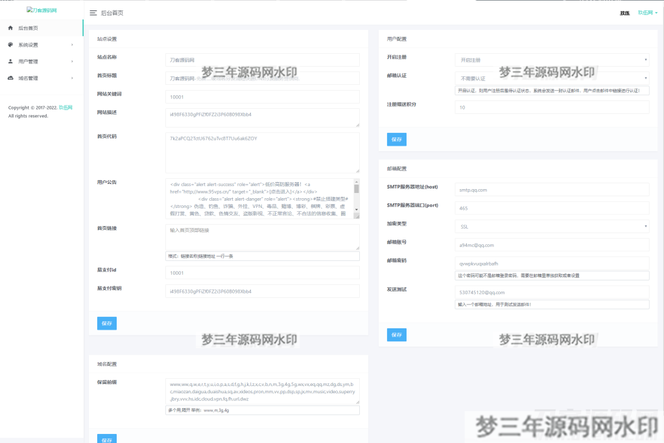Expand 系统设置 submenu chevron
Viewport: 664px width, 443px height.
(x=72, y=45)
